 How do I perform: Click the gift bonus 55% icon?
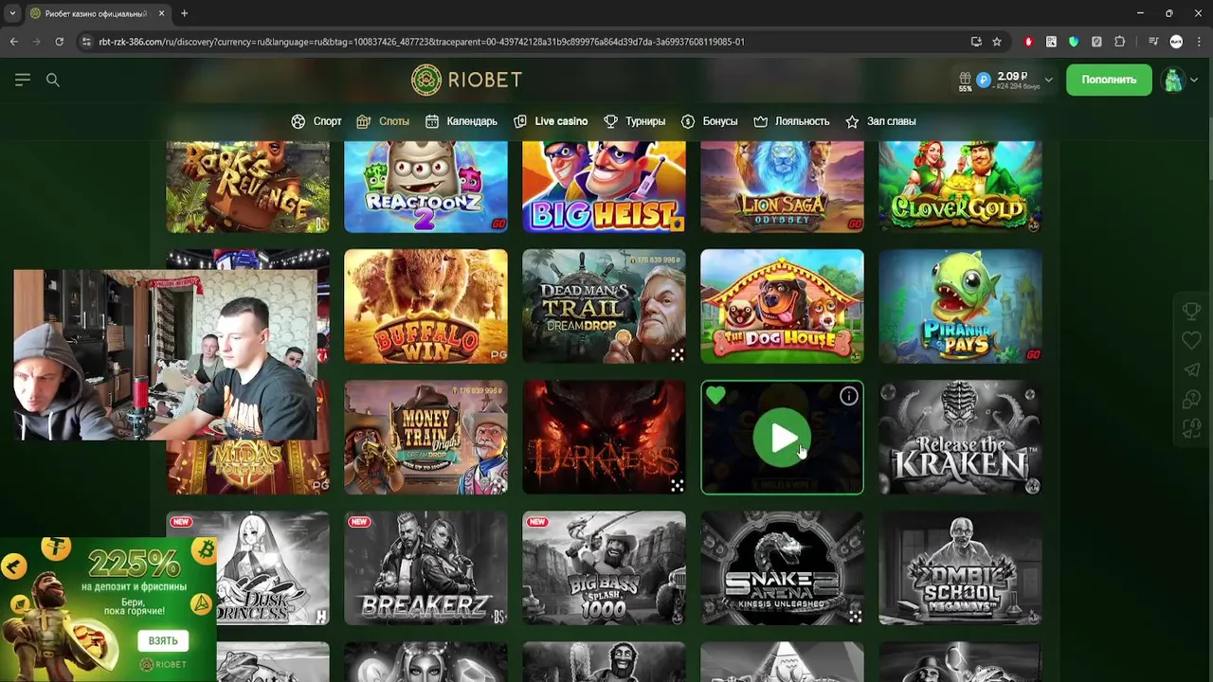(x=965, y=81)
